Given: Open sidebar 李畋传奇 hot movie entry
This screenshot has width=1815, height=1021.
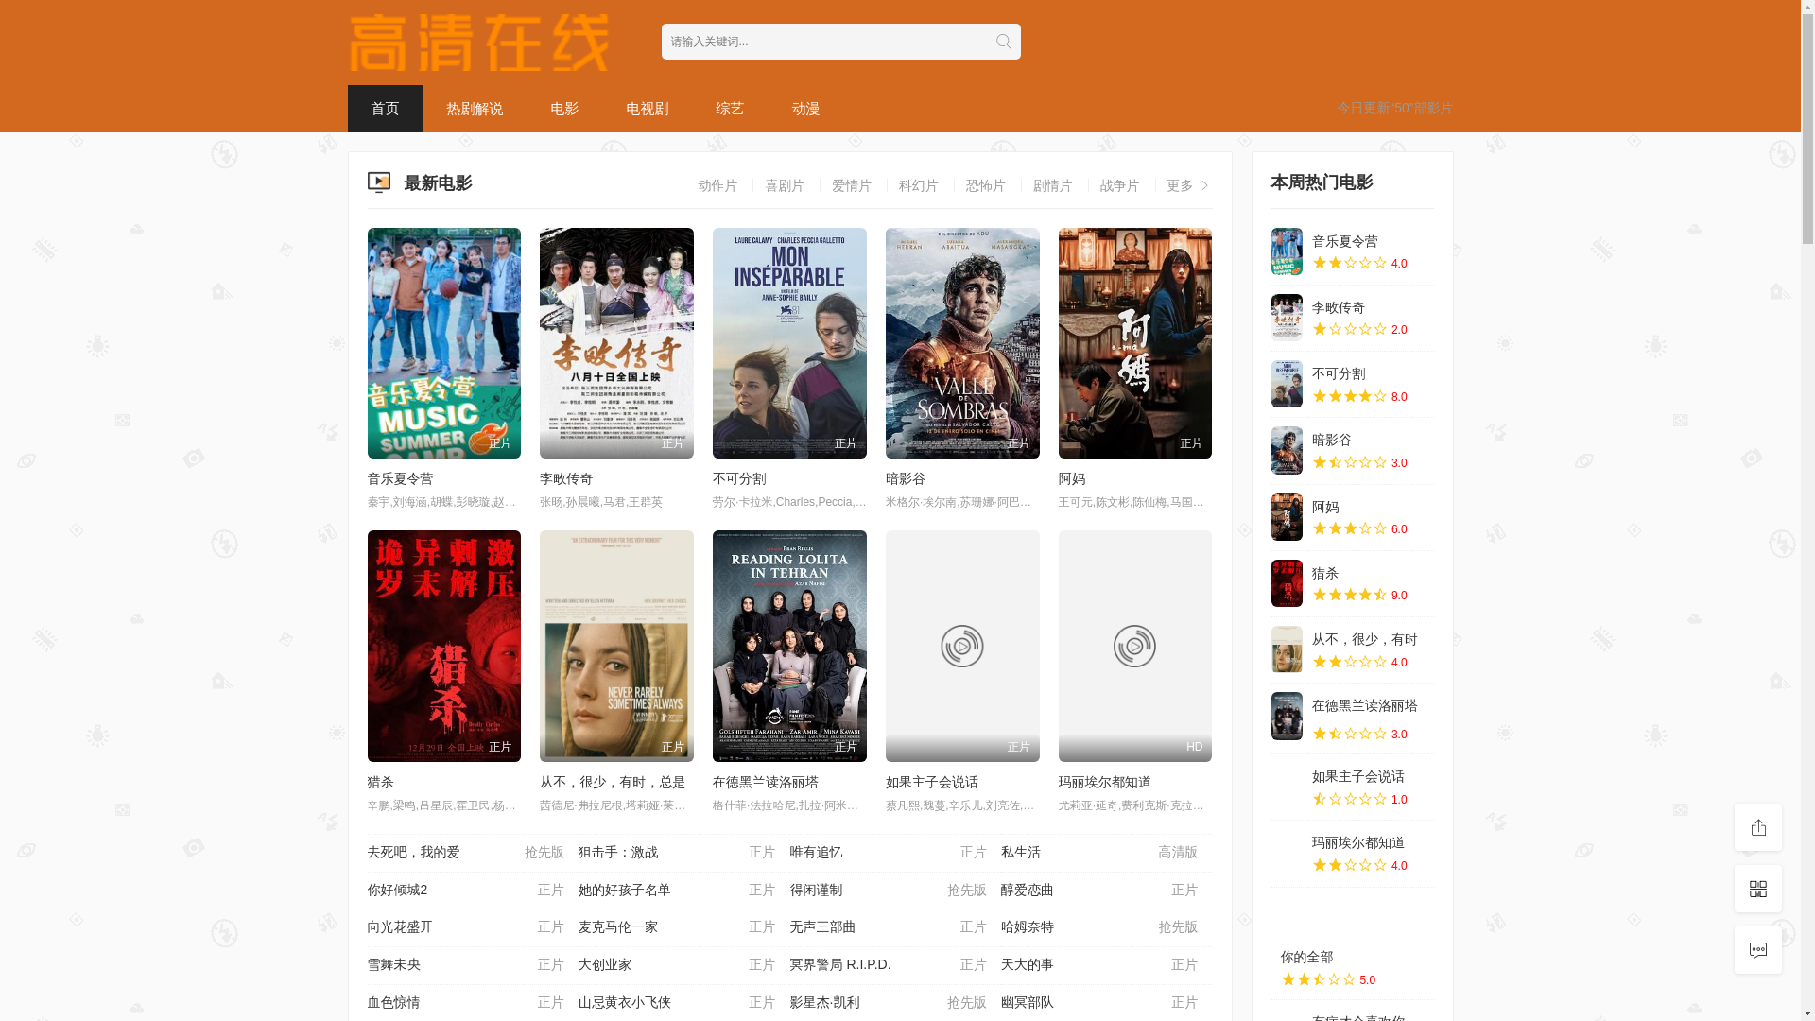Looking at the screenshot, I should [x=1352, y=318].
